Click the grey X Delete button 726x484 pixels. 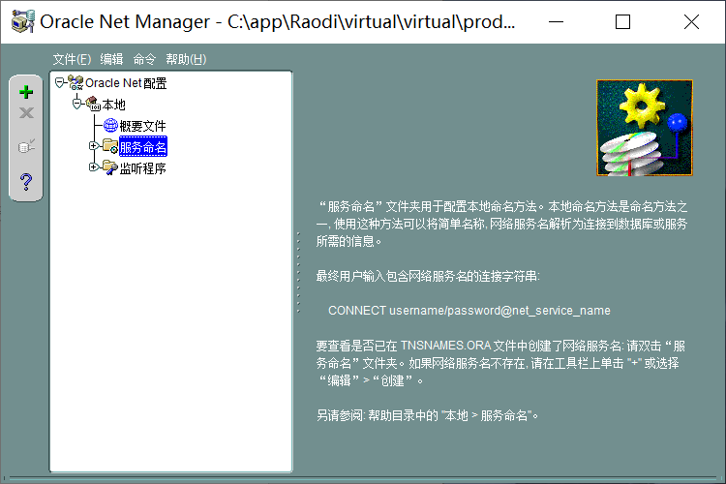pos(26,112)
